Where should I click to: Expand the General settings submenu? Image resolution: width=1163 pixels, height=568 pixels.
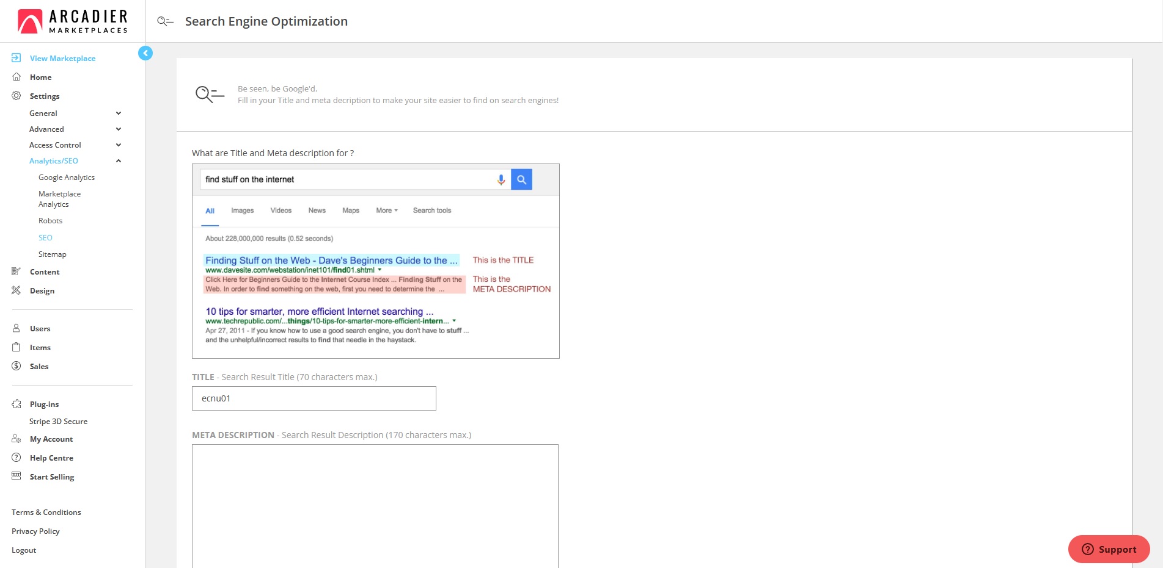coord(119,113)
